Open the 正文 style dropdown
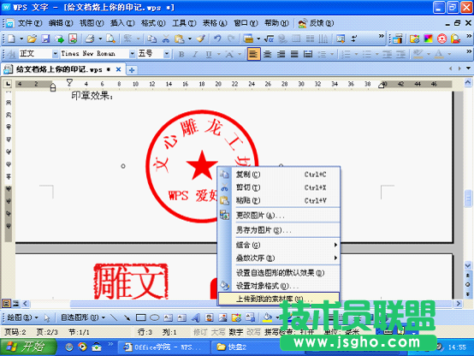 coord(55,54)
